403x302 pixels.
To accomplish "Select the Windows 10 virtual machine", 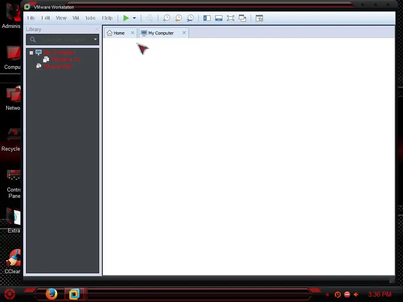I will [65, 60].
